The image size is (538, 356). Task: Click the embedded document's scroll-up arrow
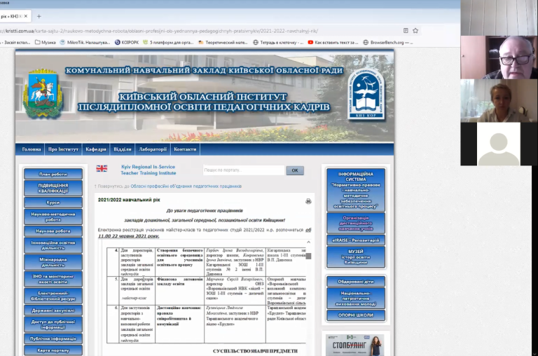308,242
